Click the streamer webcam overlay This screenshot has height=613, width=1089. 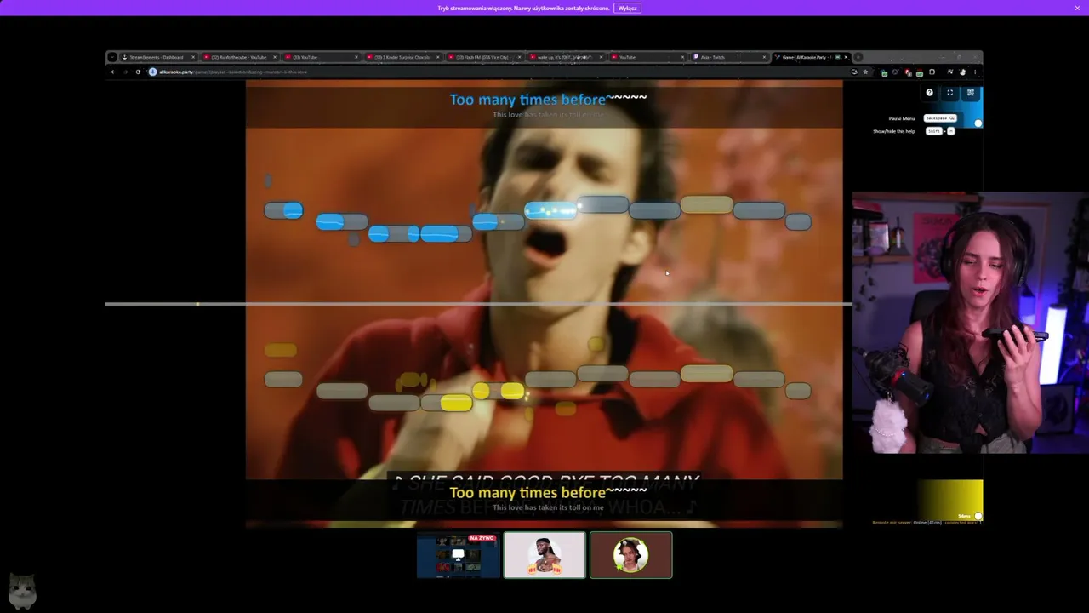coord(971,323)
